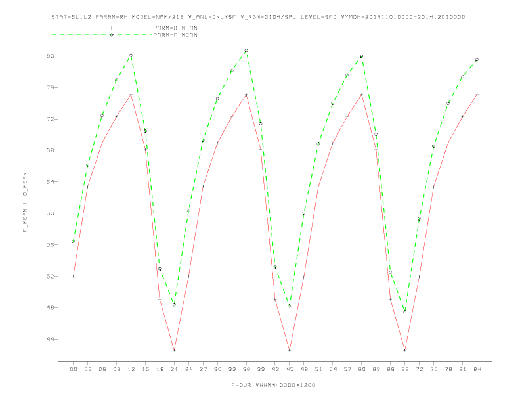Click the green F_MEAN marker at hour 84

477,60
